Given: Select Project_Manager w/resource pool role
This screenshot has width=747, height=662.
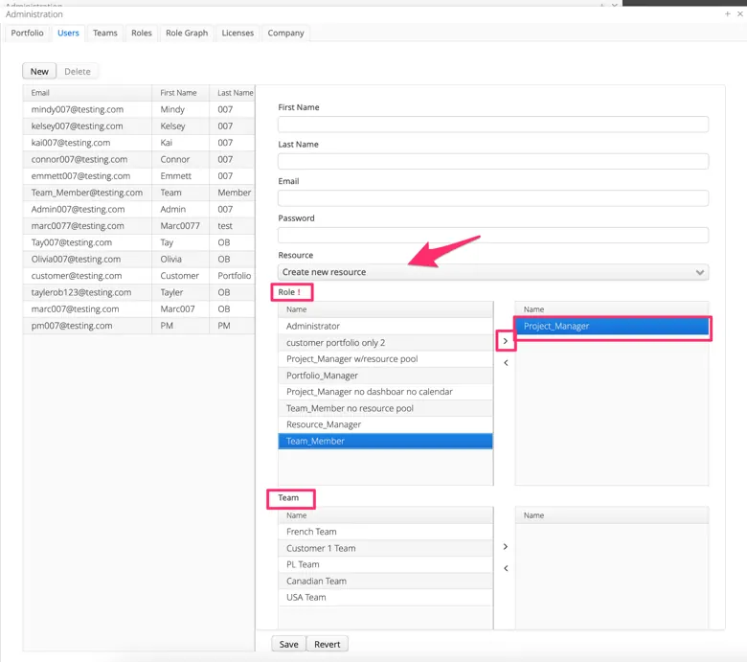Looking at the screenshot, I should point(385,359).
